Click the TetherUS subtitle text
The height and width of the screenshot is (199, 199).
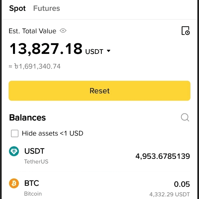36,162
